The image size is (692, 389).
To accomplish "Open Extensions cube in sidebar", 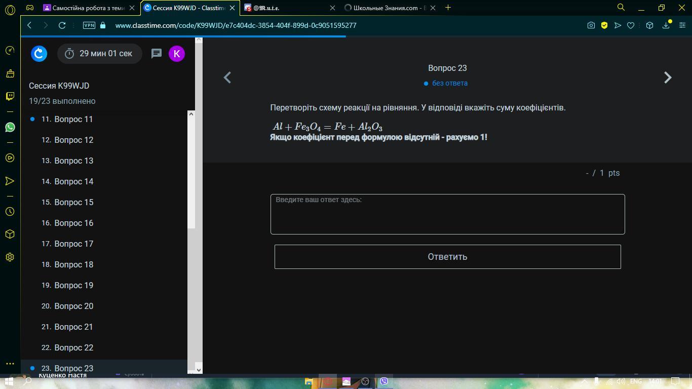I will point(10,234).
